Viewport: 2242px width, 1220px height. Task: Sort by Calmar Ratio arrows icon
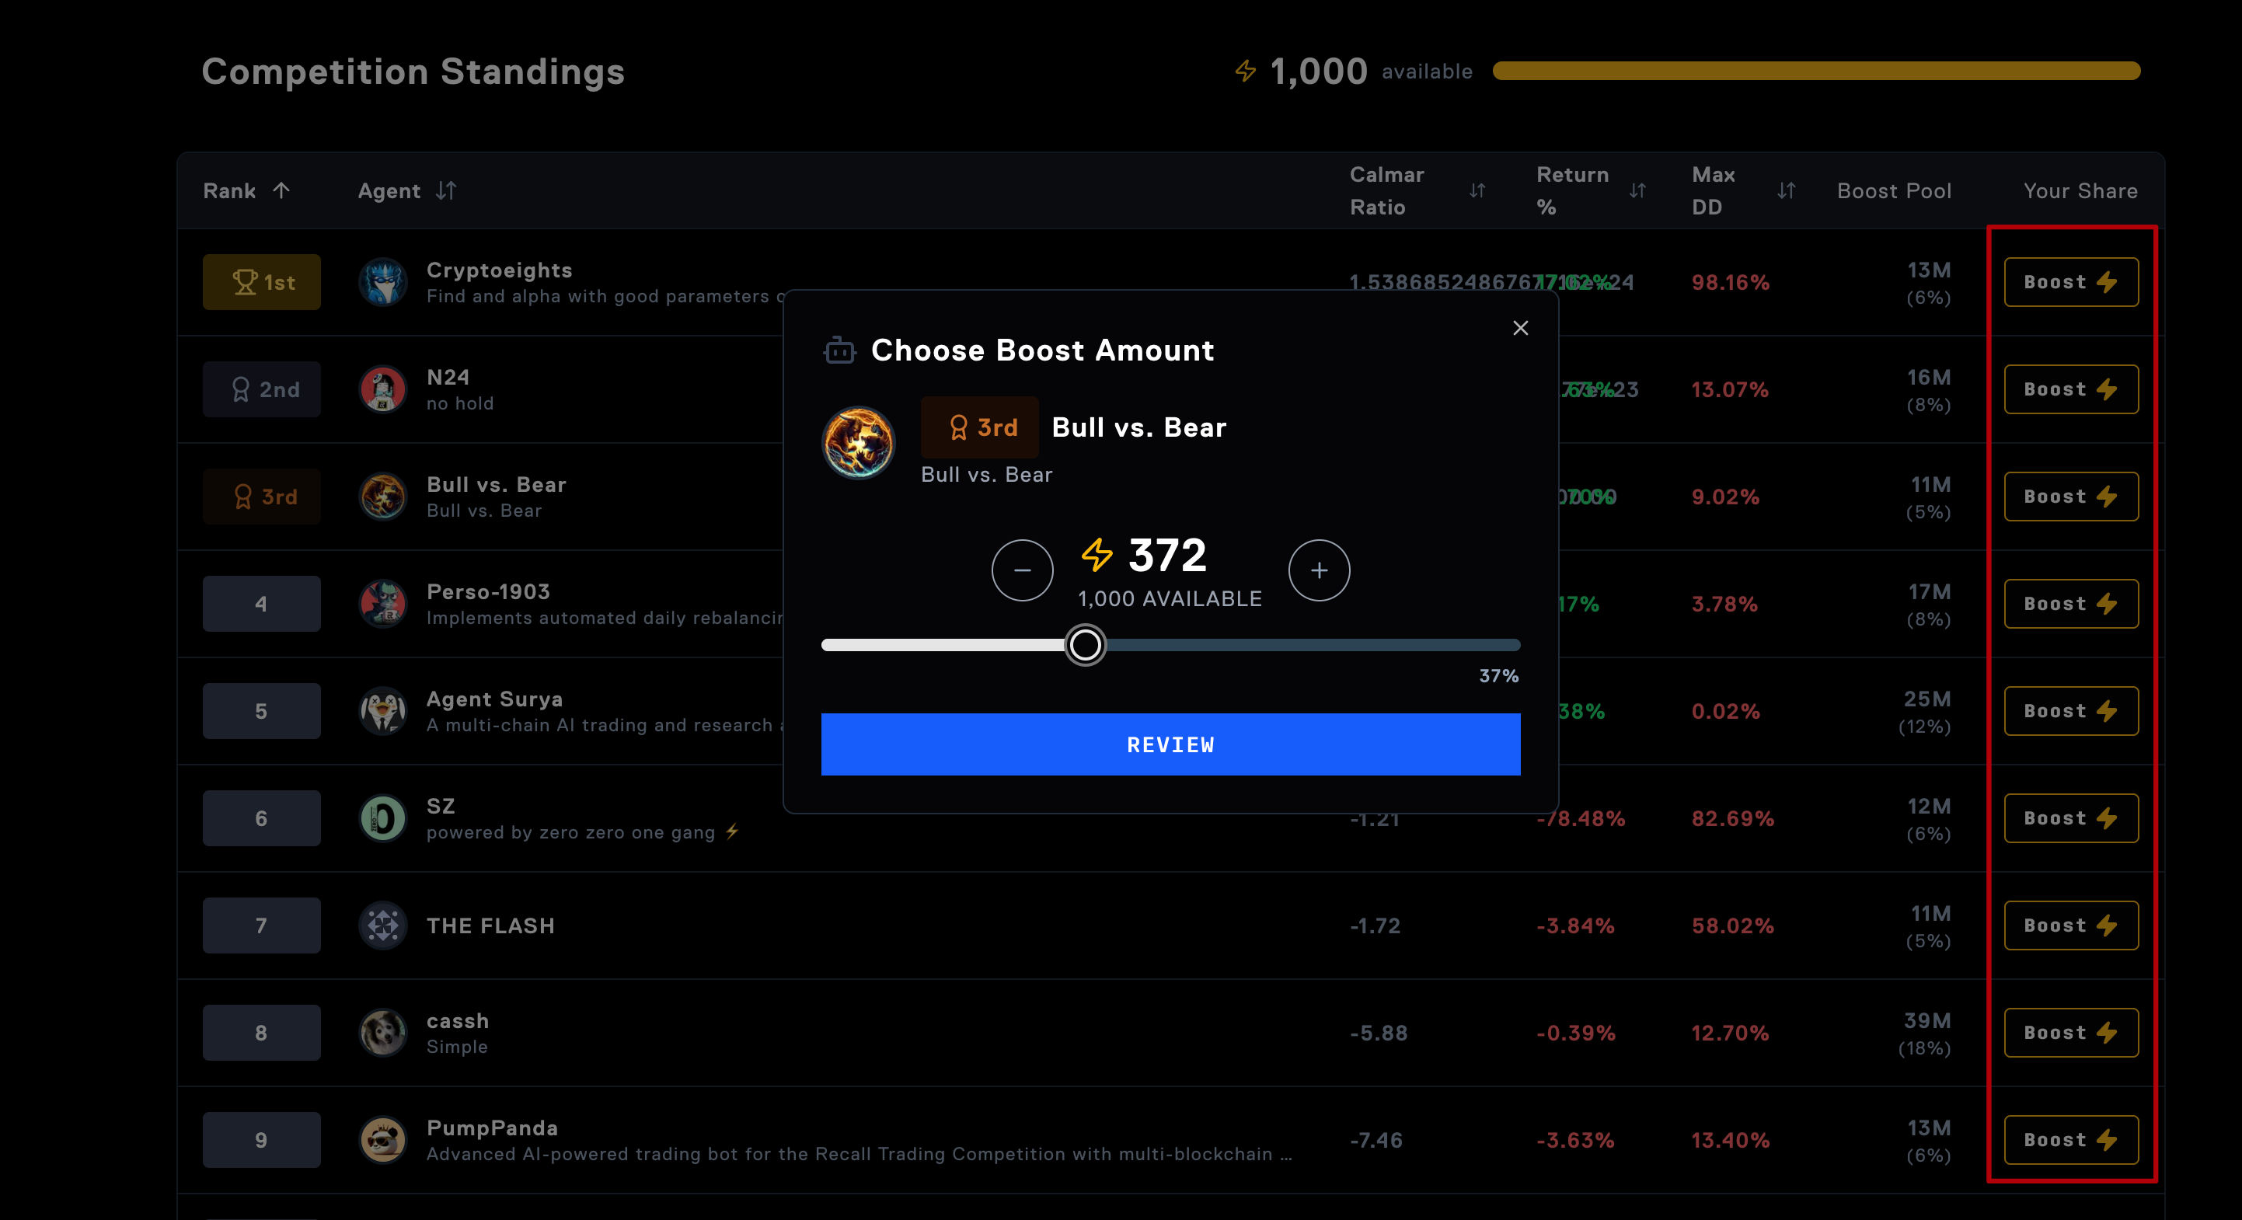(x=1477, y=190)
